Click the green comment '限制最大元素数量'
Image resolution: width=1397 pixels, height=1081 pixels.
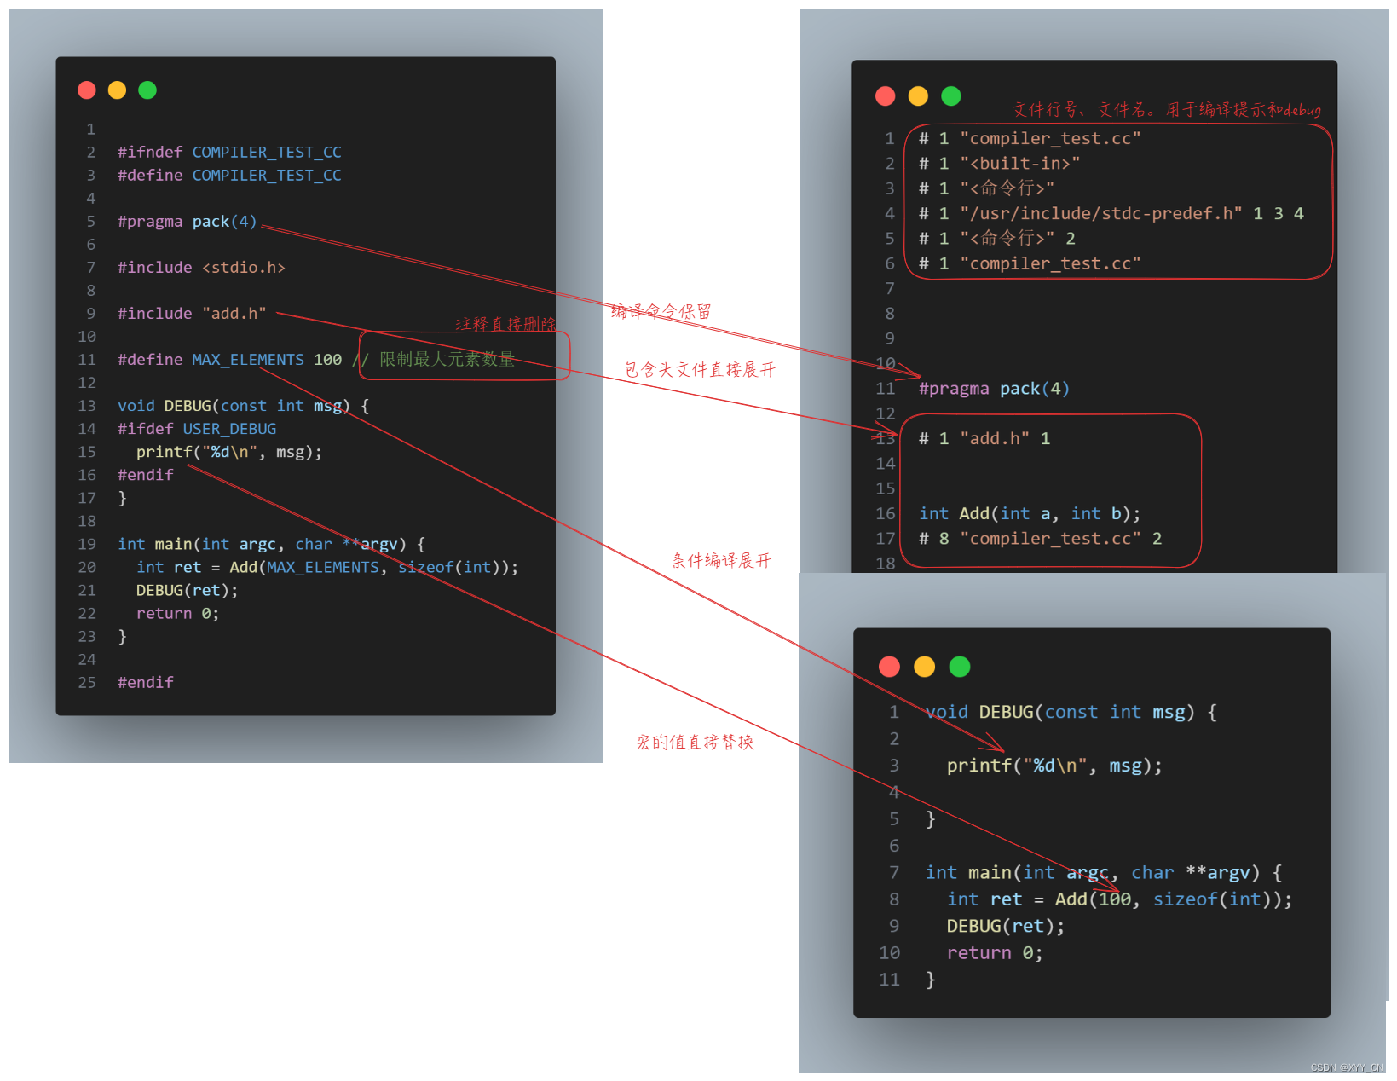(x=447, y=359)
